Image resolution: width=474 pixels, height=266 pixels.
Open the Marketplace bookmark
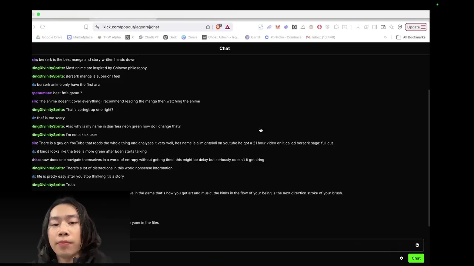tap(80, 37)
